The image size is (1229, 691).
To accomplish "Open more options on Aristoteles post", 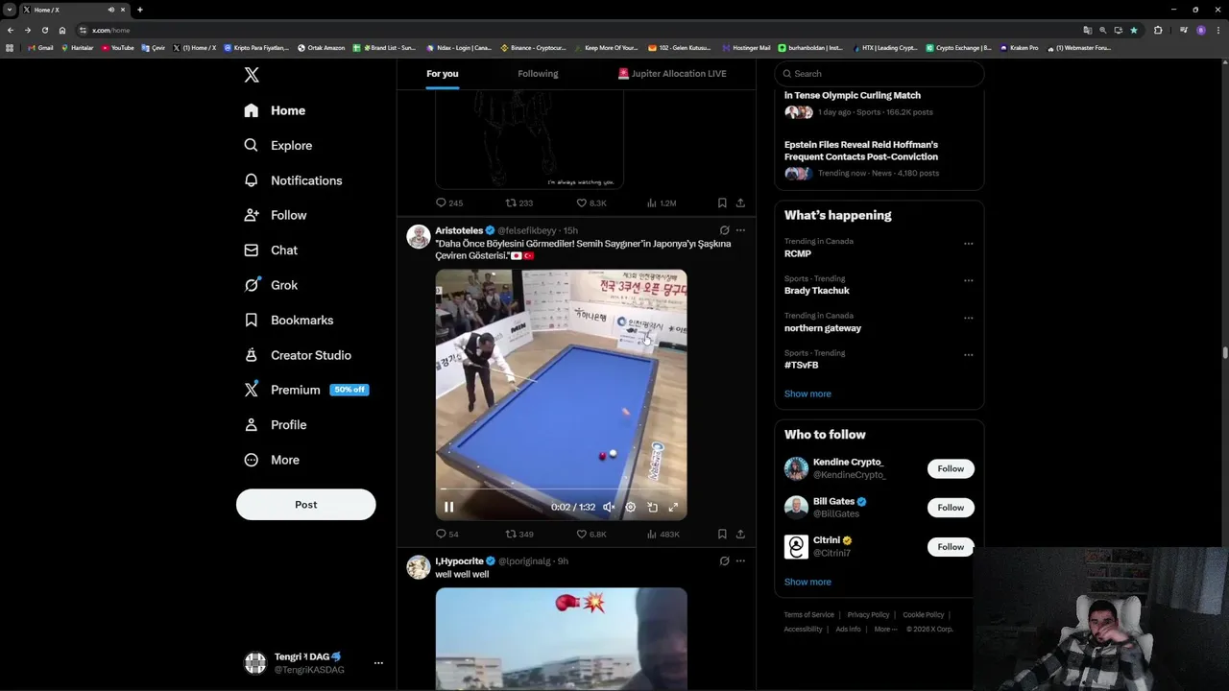I will click(740, 230).
